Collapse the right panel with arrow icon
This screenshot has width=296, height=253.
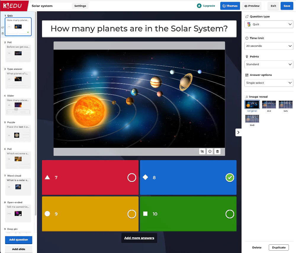(239, 132)
